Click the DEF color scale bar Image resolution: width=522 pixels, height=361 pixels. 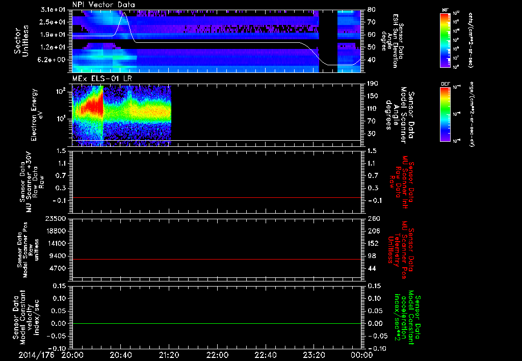445,114
